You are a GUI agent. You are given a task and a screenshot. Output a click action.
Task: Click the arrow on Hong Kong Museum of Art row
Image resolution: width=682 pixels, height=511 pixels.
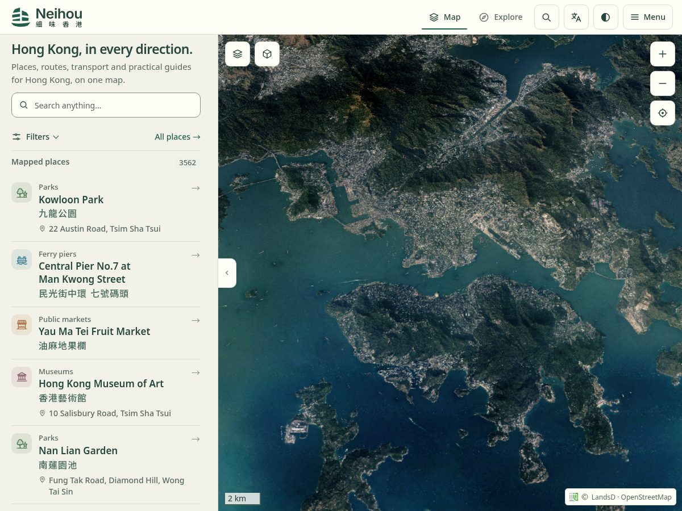196,372
